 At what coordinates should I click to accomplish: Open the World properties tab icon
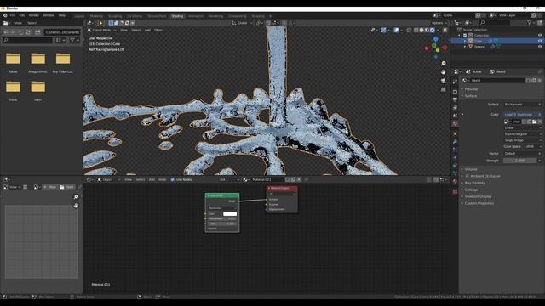coord(455,123)
